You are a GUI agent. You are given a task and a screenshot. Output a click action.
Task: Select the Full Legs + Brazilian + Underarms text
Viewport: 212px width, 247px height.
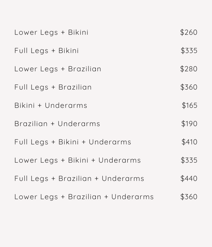click(x=79, y=178)
